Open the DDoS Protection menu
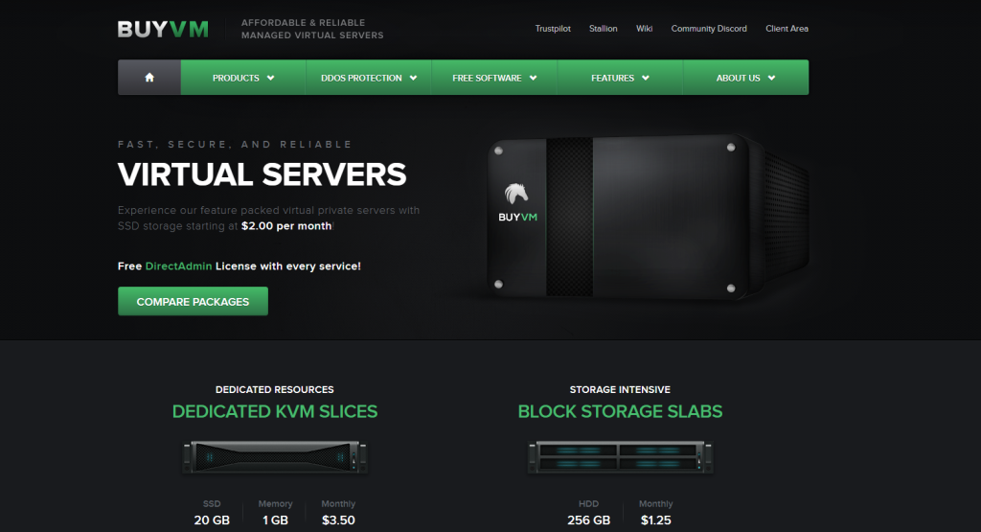Viewport: 981px width, 532px height. pyautogui.click(x=369, y=78)
